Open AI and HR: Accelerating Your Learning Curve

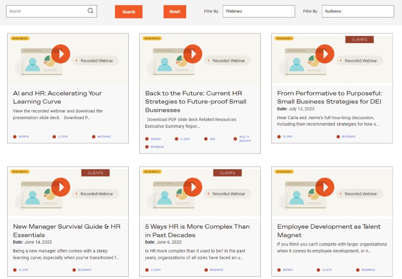(57, 98)
